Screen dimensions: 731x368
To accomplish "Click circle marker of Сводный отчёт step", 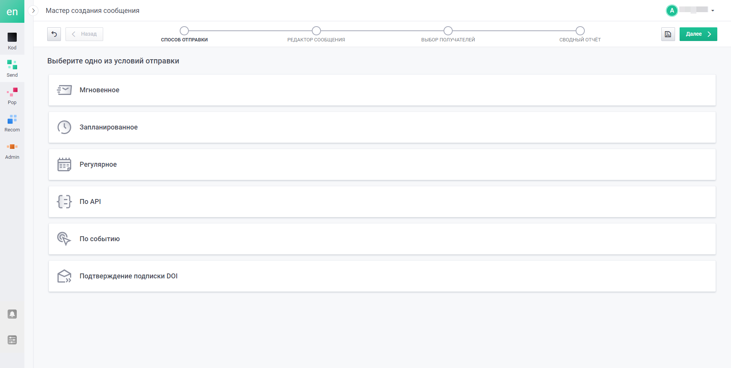I will [580, 31].
